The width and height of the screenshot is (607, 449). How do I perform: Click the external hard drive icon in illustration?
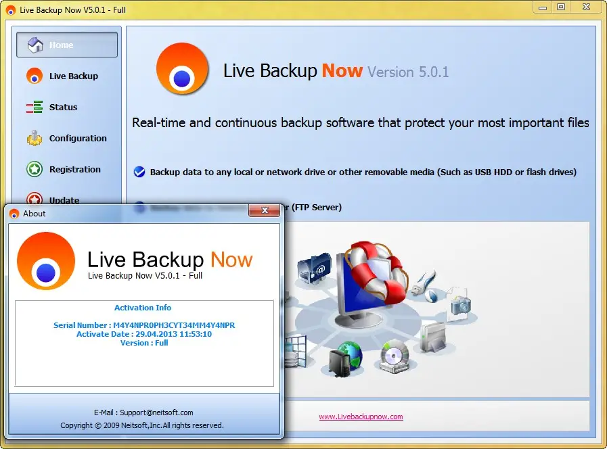coord(433,337)
